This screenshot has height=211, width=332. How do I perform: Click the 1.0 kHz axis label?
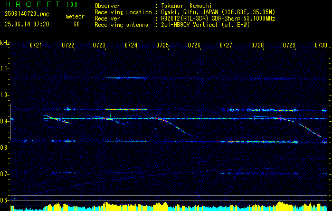(x=4, y=95)
